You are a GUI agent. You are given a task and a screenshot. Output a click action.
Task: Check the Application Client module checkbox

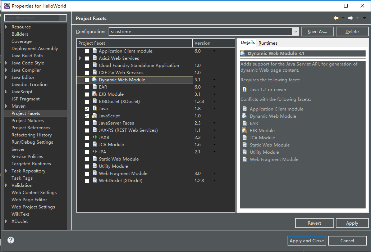click(87, 51)
